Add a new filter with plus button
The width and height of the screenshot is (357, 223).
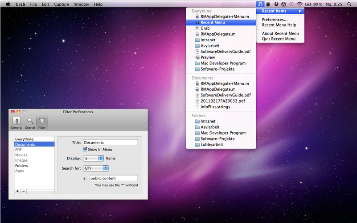17,191
